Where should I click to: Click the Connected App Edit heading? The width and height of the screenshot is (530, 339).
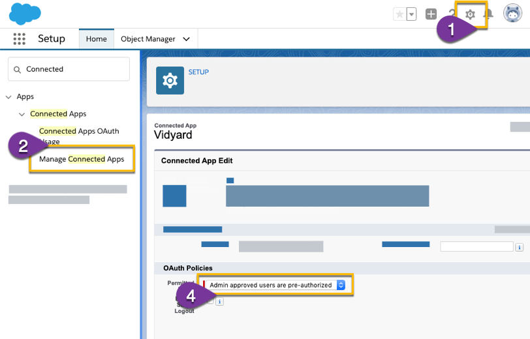click(x=196, y=161)
